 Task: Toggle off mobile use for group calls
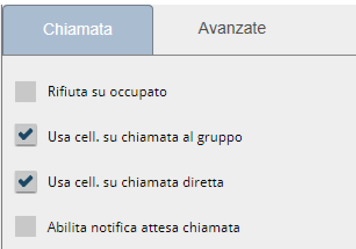click(x=26, y=137)
